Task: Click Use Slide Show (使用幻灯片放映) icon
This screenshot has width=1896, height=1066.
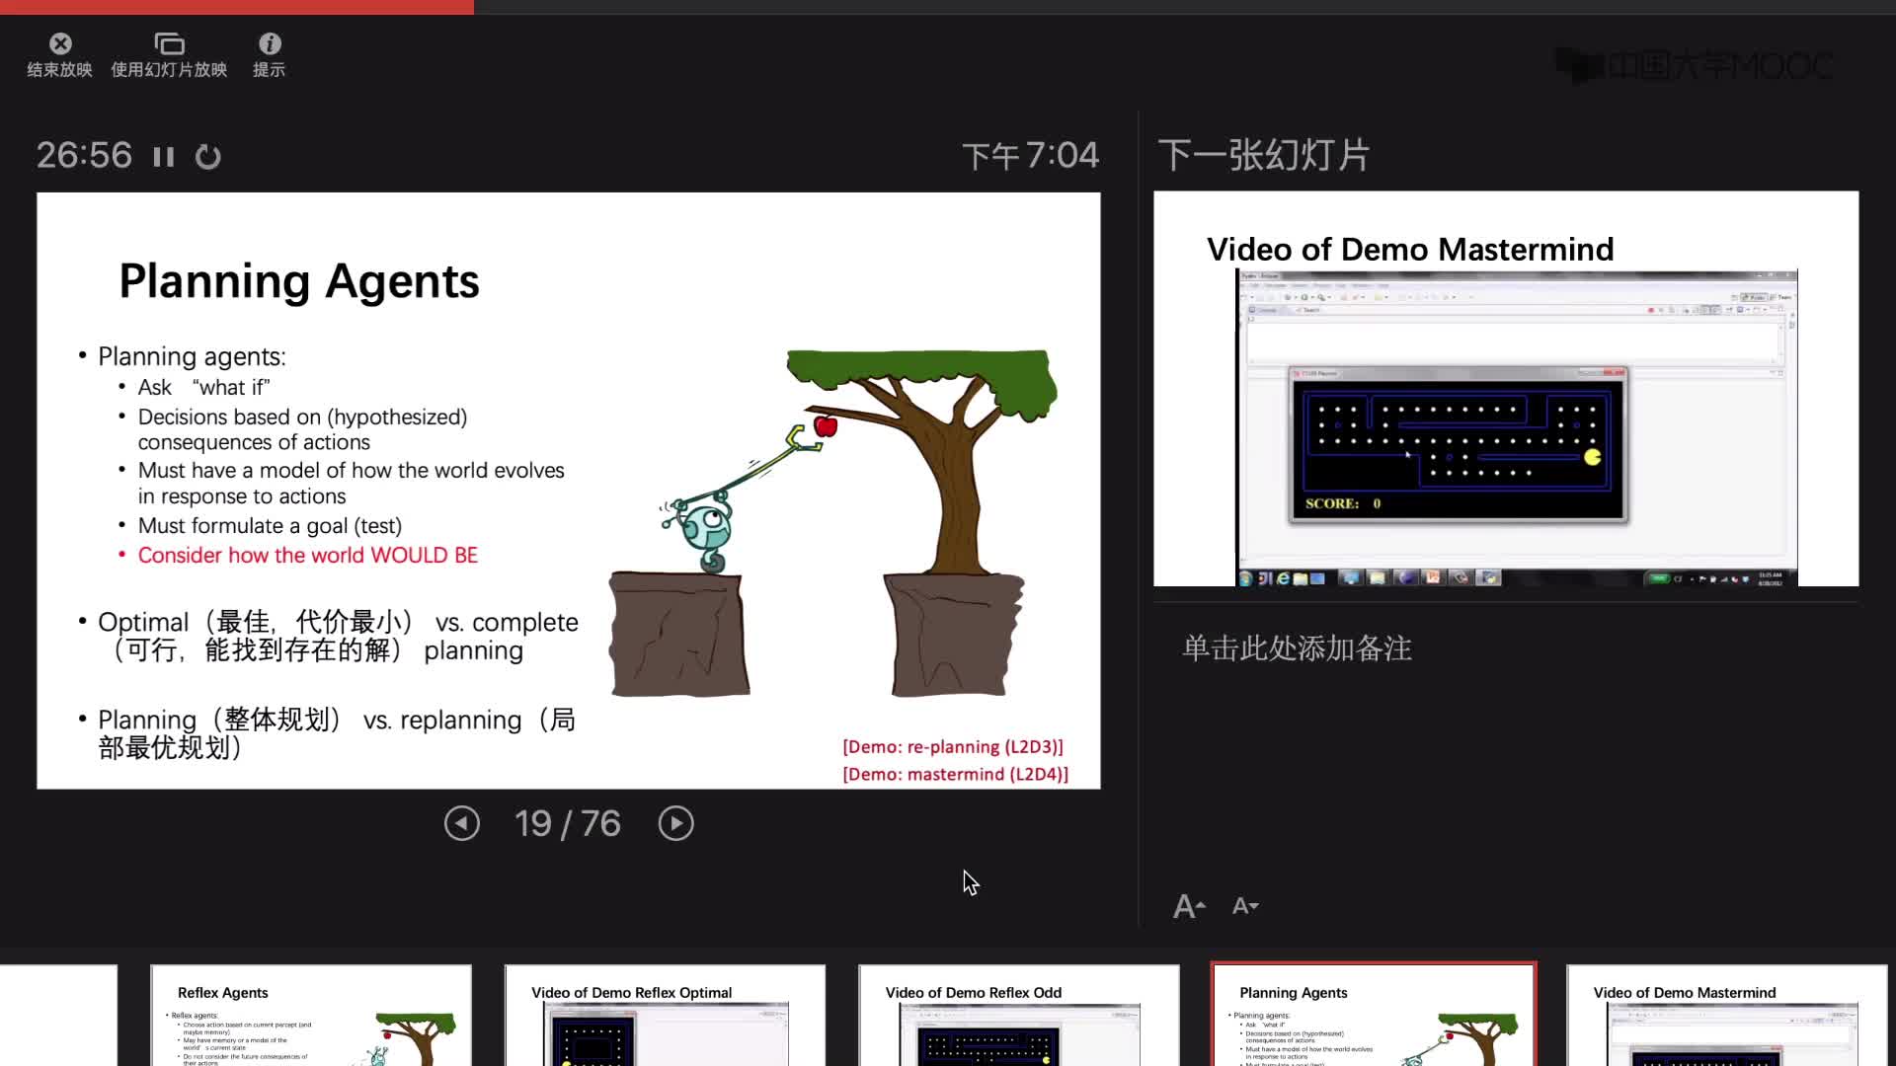Action: [x=169, y=43]
